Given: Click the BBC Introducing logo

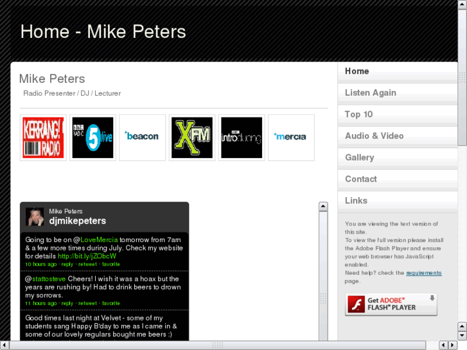Looking at the screenshot, I should click(x=242, y=137).
